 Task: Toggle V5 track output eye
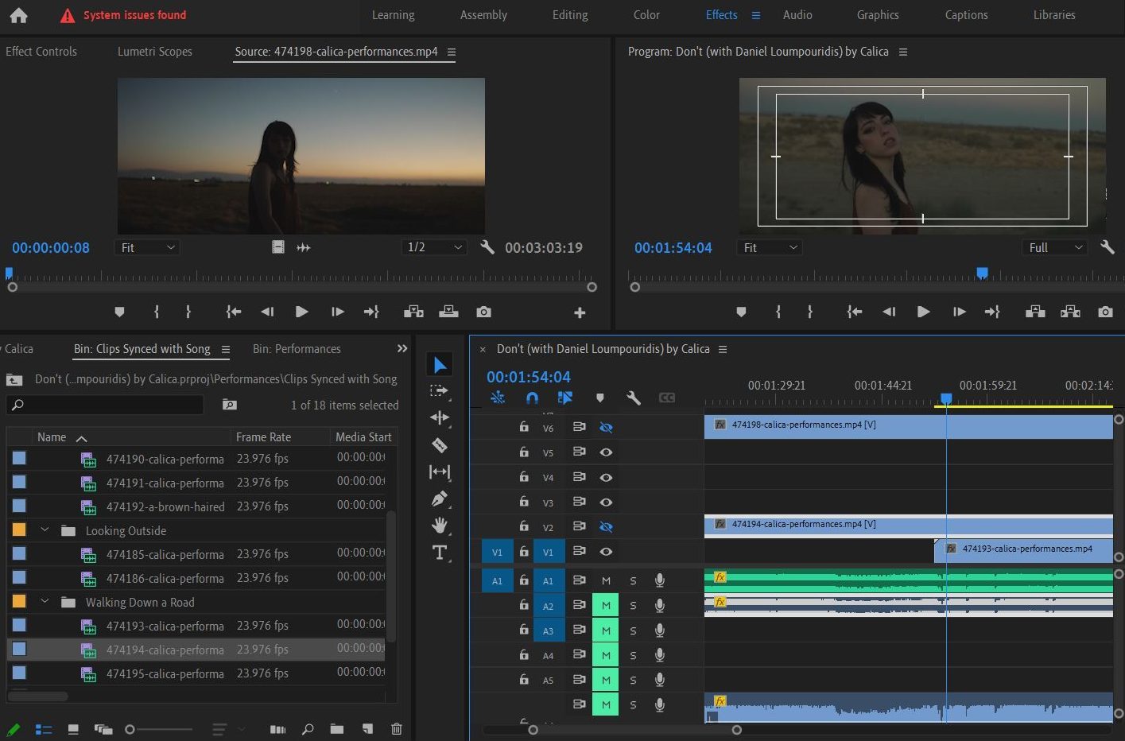click(x=606, y=452)
